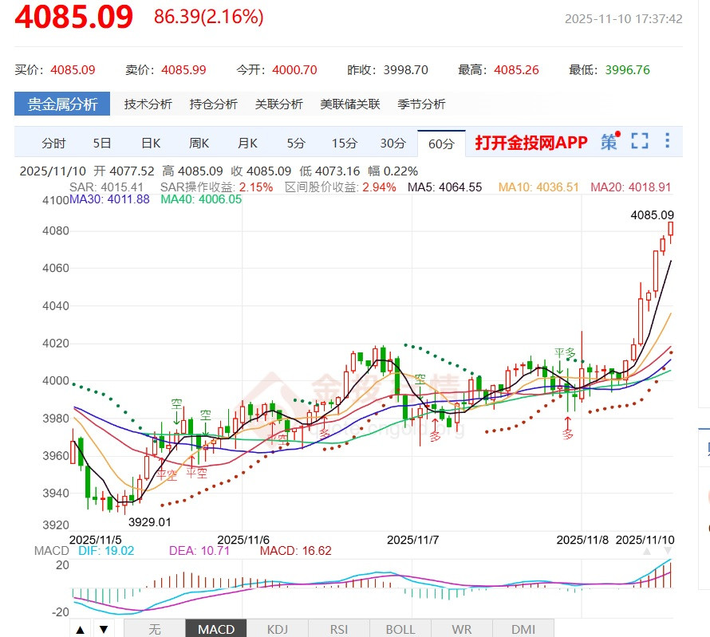
Task: Switch chart to 15分 period
Action: tap(344, 144)
